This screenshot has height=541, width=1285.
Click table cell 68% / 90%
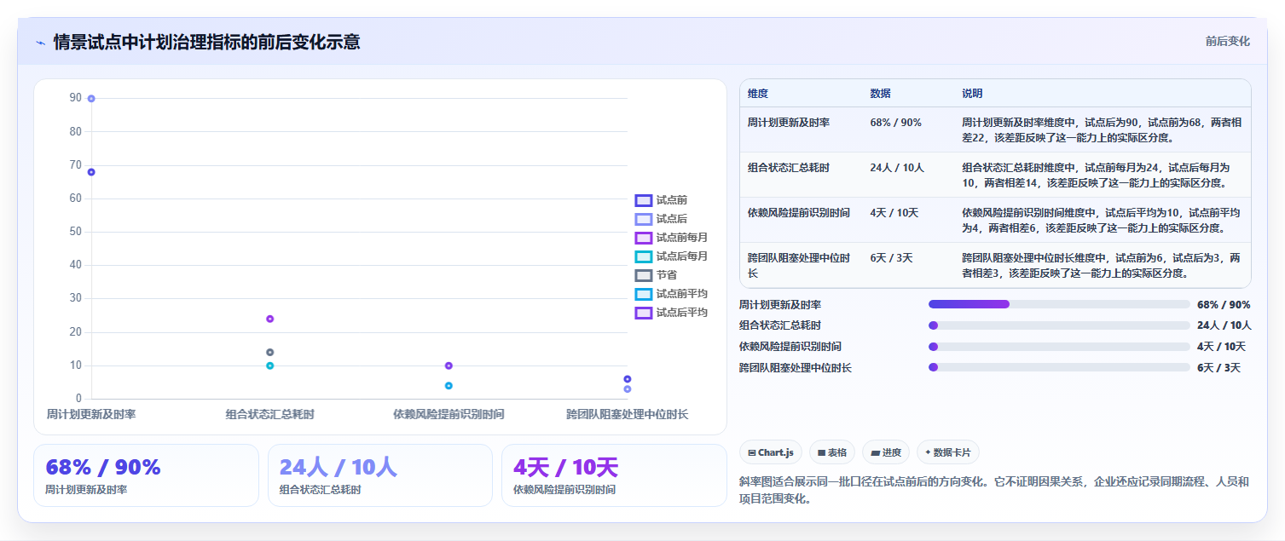click(x=895, y=123)
